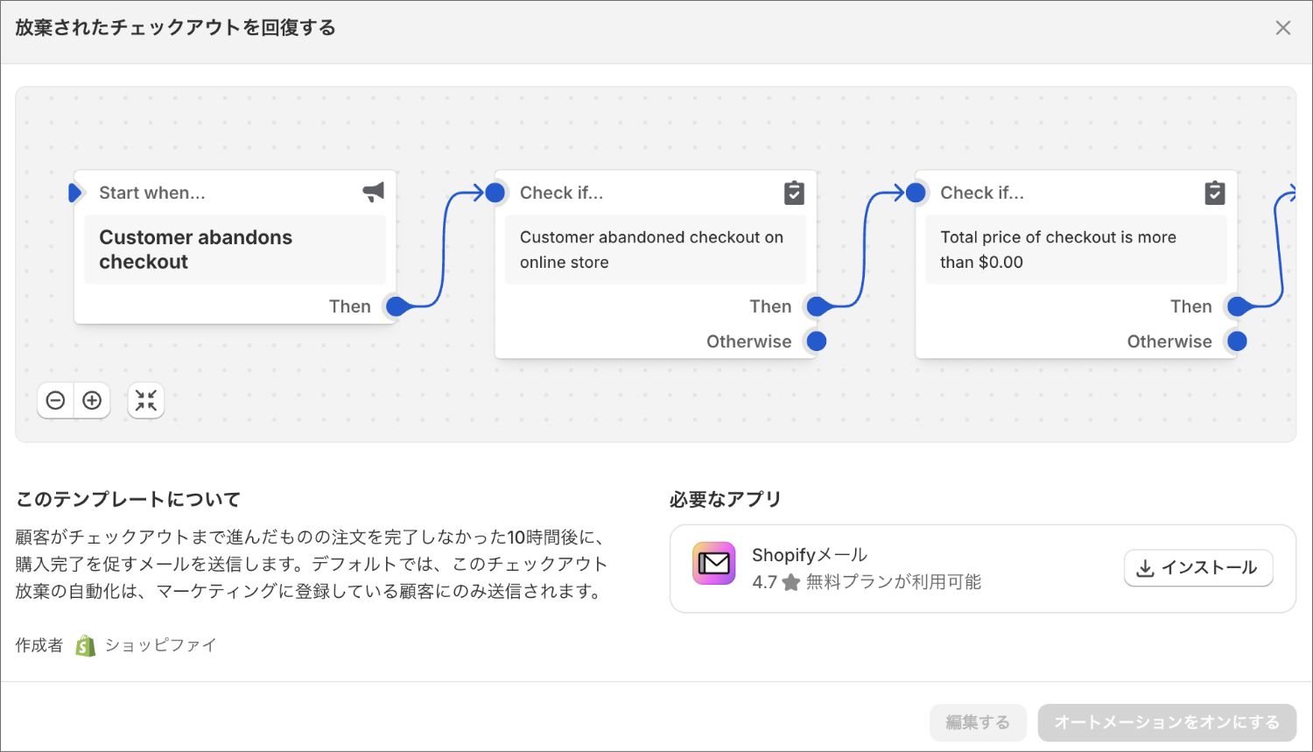This screenshot has height=752, width=1313.
Task: Open the Total price of checkout condition
Action: click(x=1076, y=249)
